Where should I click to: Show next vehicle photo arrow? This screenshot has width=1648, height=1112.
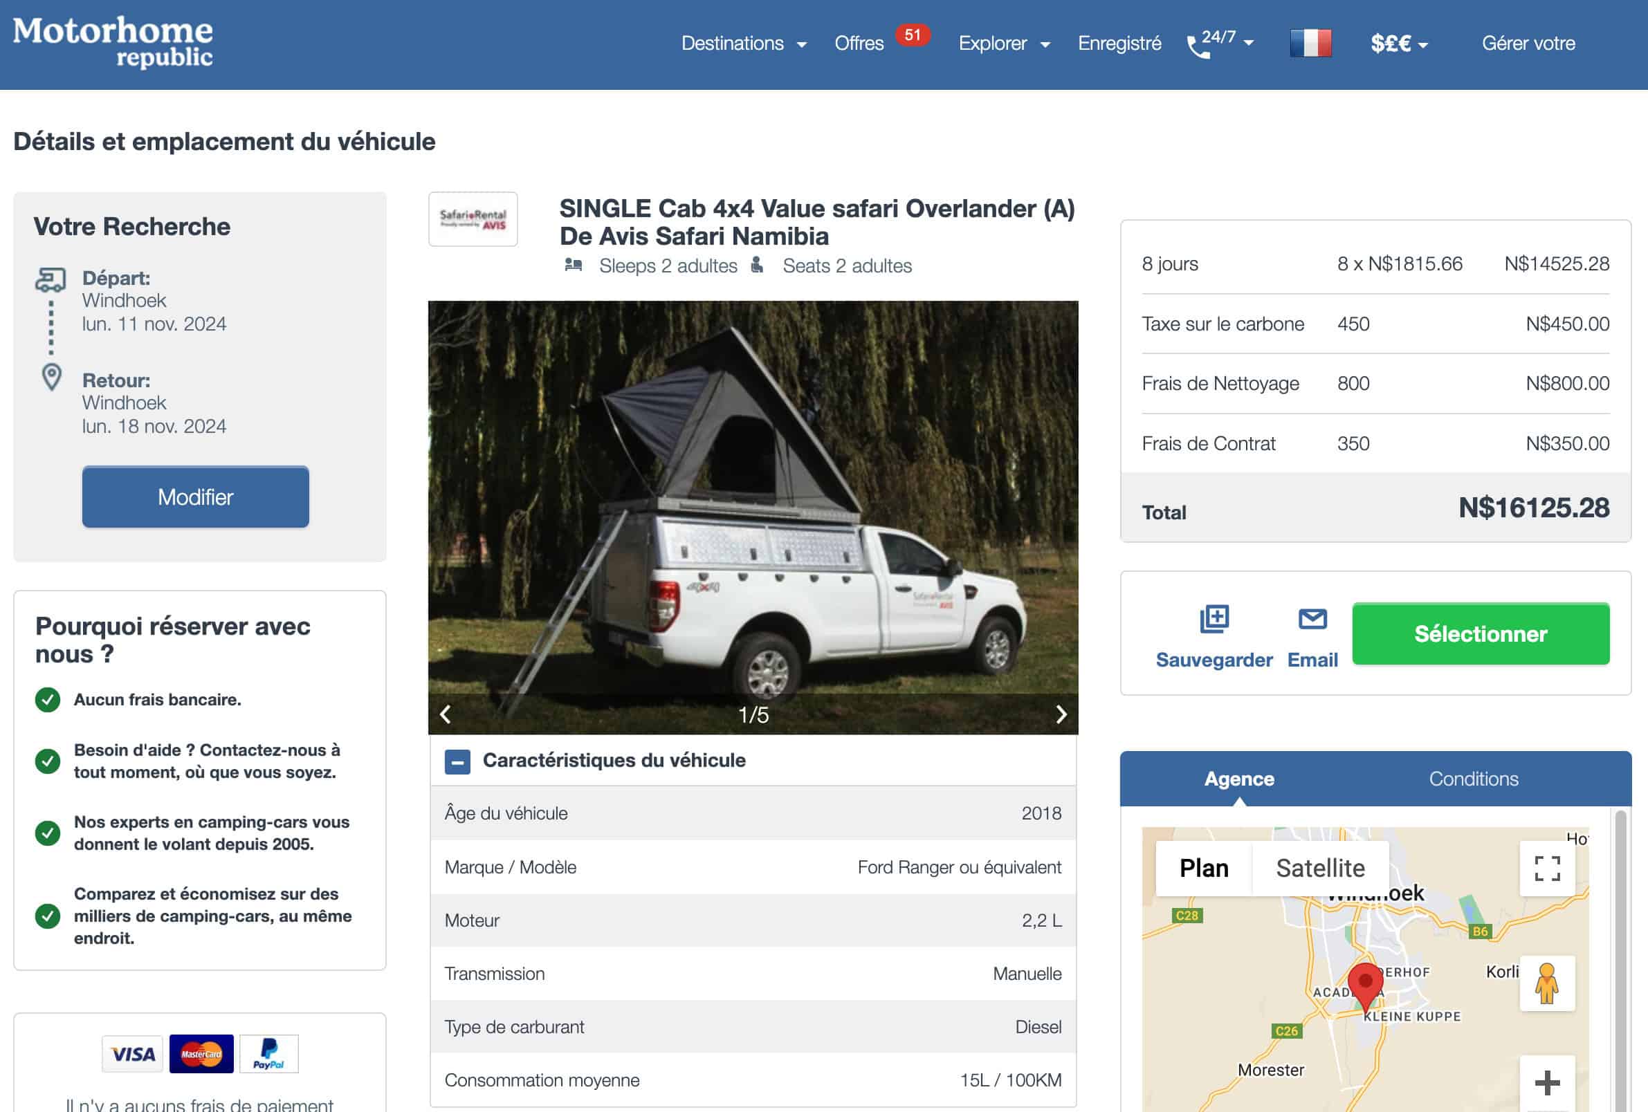[1061, 714]
